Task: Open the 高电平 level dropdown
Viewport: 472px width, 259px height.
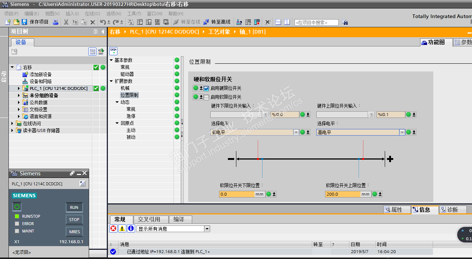Action: pyautogui.click(x=402, y=132)
